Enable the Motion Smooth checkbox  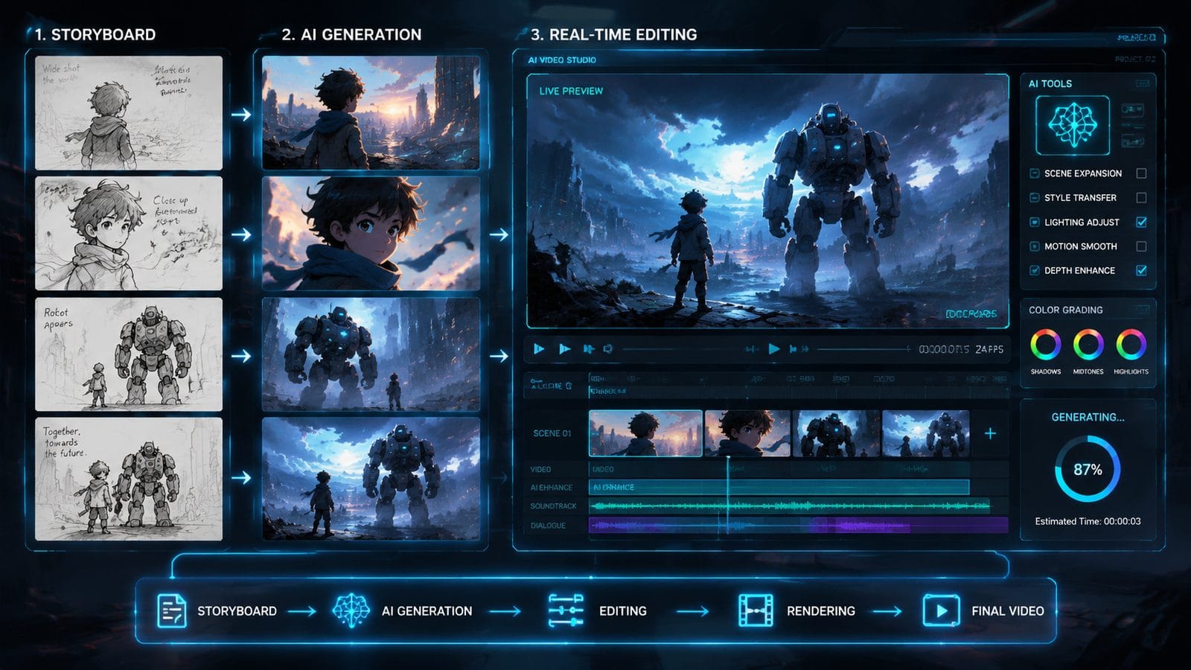coord(1141,246)
